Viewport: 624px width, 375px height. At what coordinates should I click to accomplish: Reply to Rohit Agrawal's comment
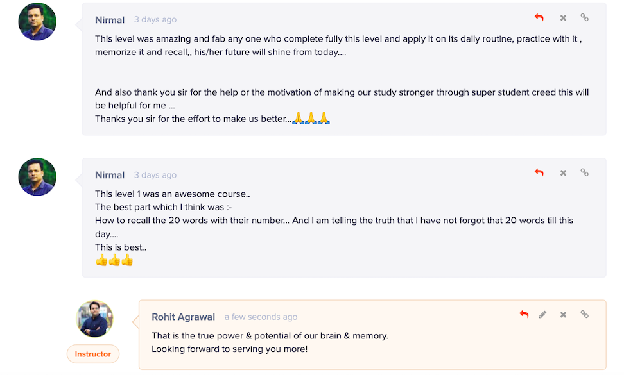coord(524,314)
